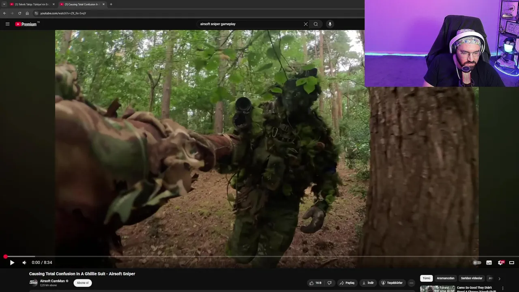This screenshot has height=292, width=519.
Task: Close the 'Causing Total Confusion' tab
Action: pyautogui.click(x=103, y=4)
